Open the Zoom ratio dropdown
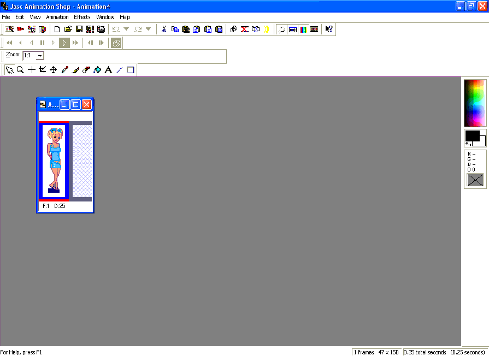Image resolution: width=489 pixels, height=356 pixels. 39,55
